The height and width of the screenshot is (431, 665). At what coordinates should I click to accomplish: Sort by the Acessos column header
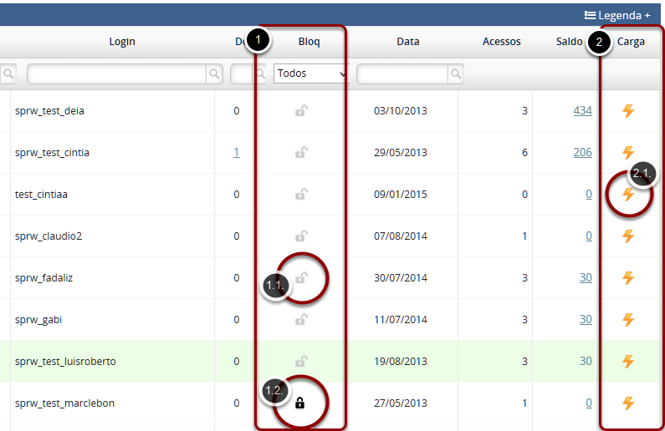[501, 42]
